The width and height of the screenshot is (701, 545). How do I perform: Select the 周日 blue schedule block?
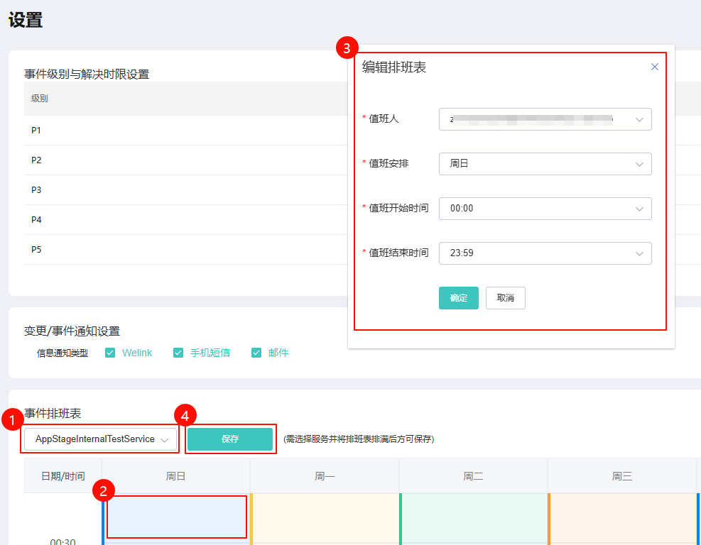pyautogui.click(x=176, y=517)
